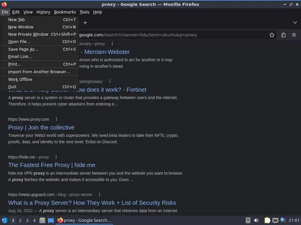Launch the file manager from taskbar
The height and width of the screenshot is (225, 301).
[42, 220]
